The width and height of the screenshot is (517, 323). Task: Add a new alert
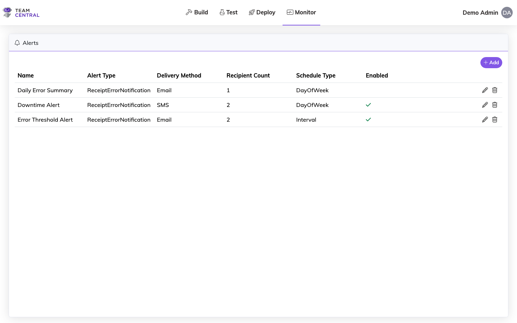pyautogui.click(x=491, y=62)
